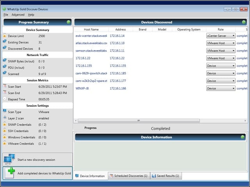Viewport: 250px width, 187px height.
Task: Click the cam-0629-ipswitch host name link
Action: coord(91,73)
